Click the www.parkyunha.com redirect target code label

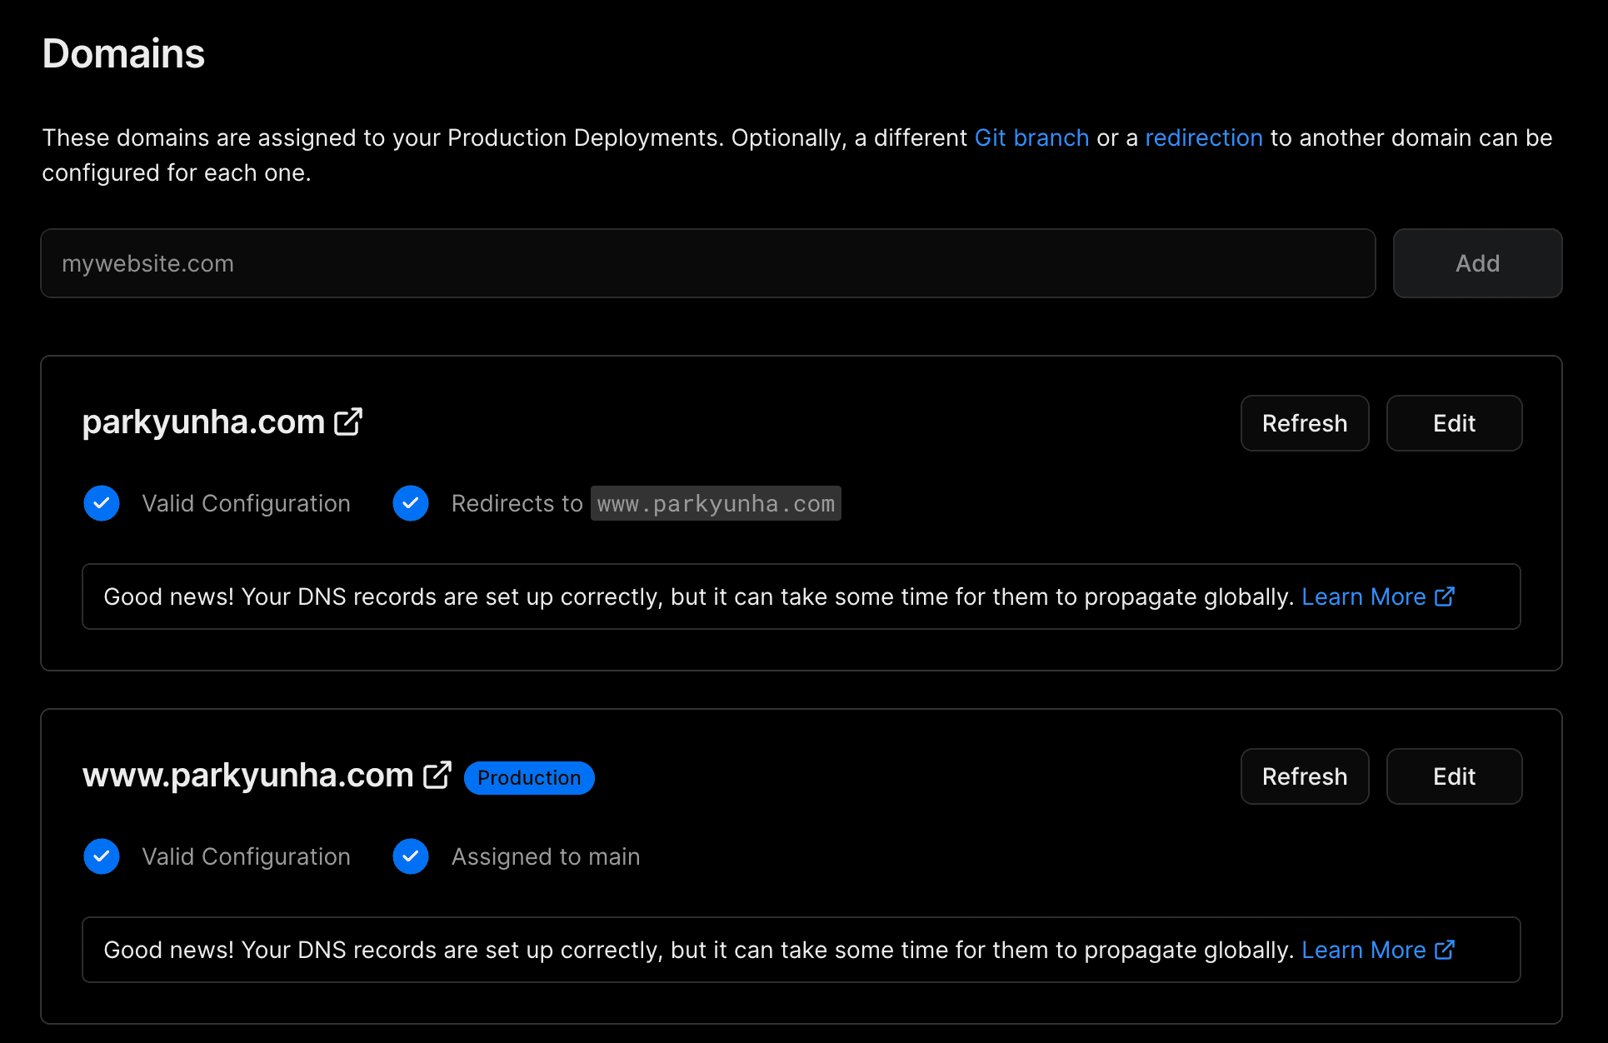pos(716,503)
